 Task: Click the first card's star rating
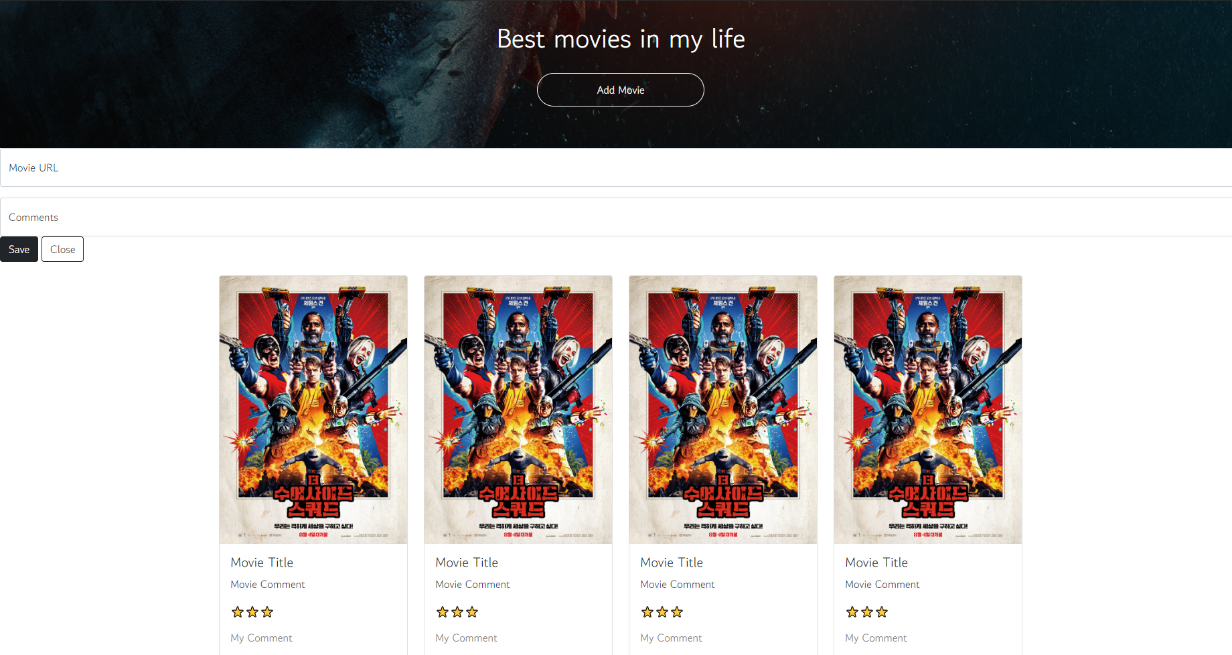pyautogui.click(x=252, y=612)
